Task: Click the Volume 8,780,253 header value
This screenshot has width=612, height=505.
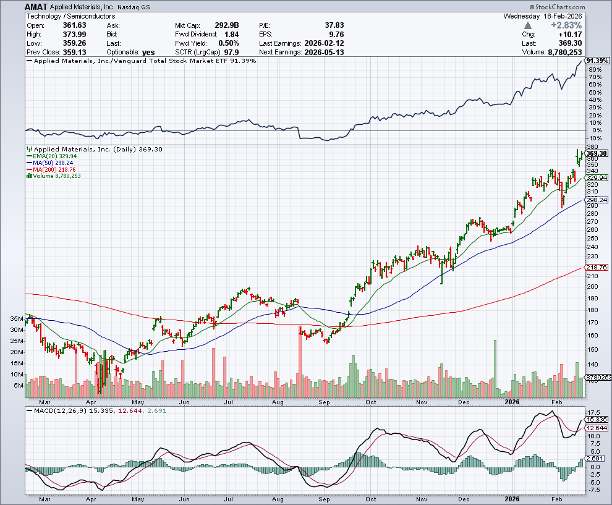Action: 565,53
